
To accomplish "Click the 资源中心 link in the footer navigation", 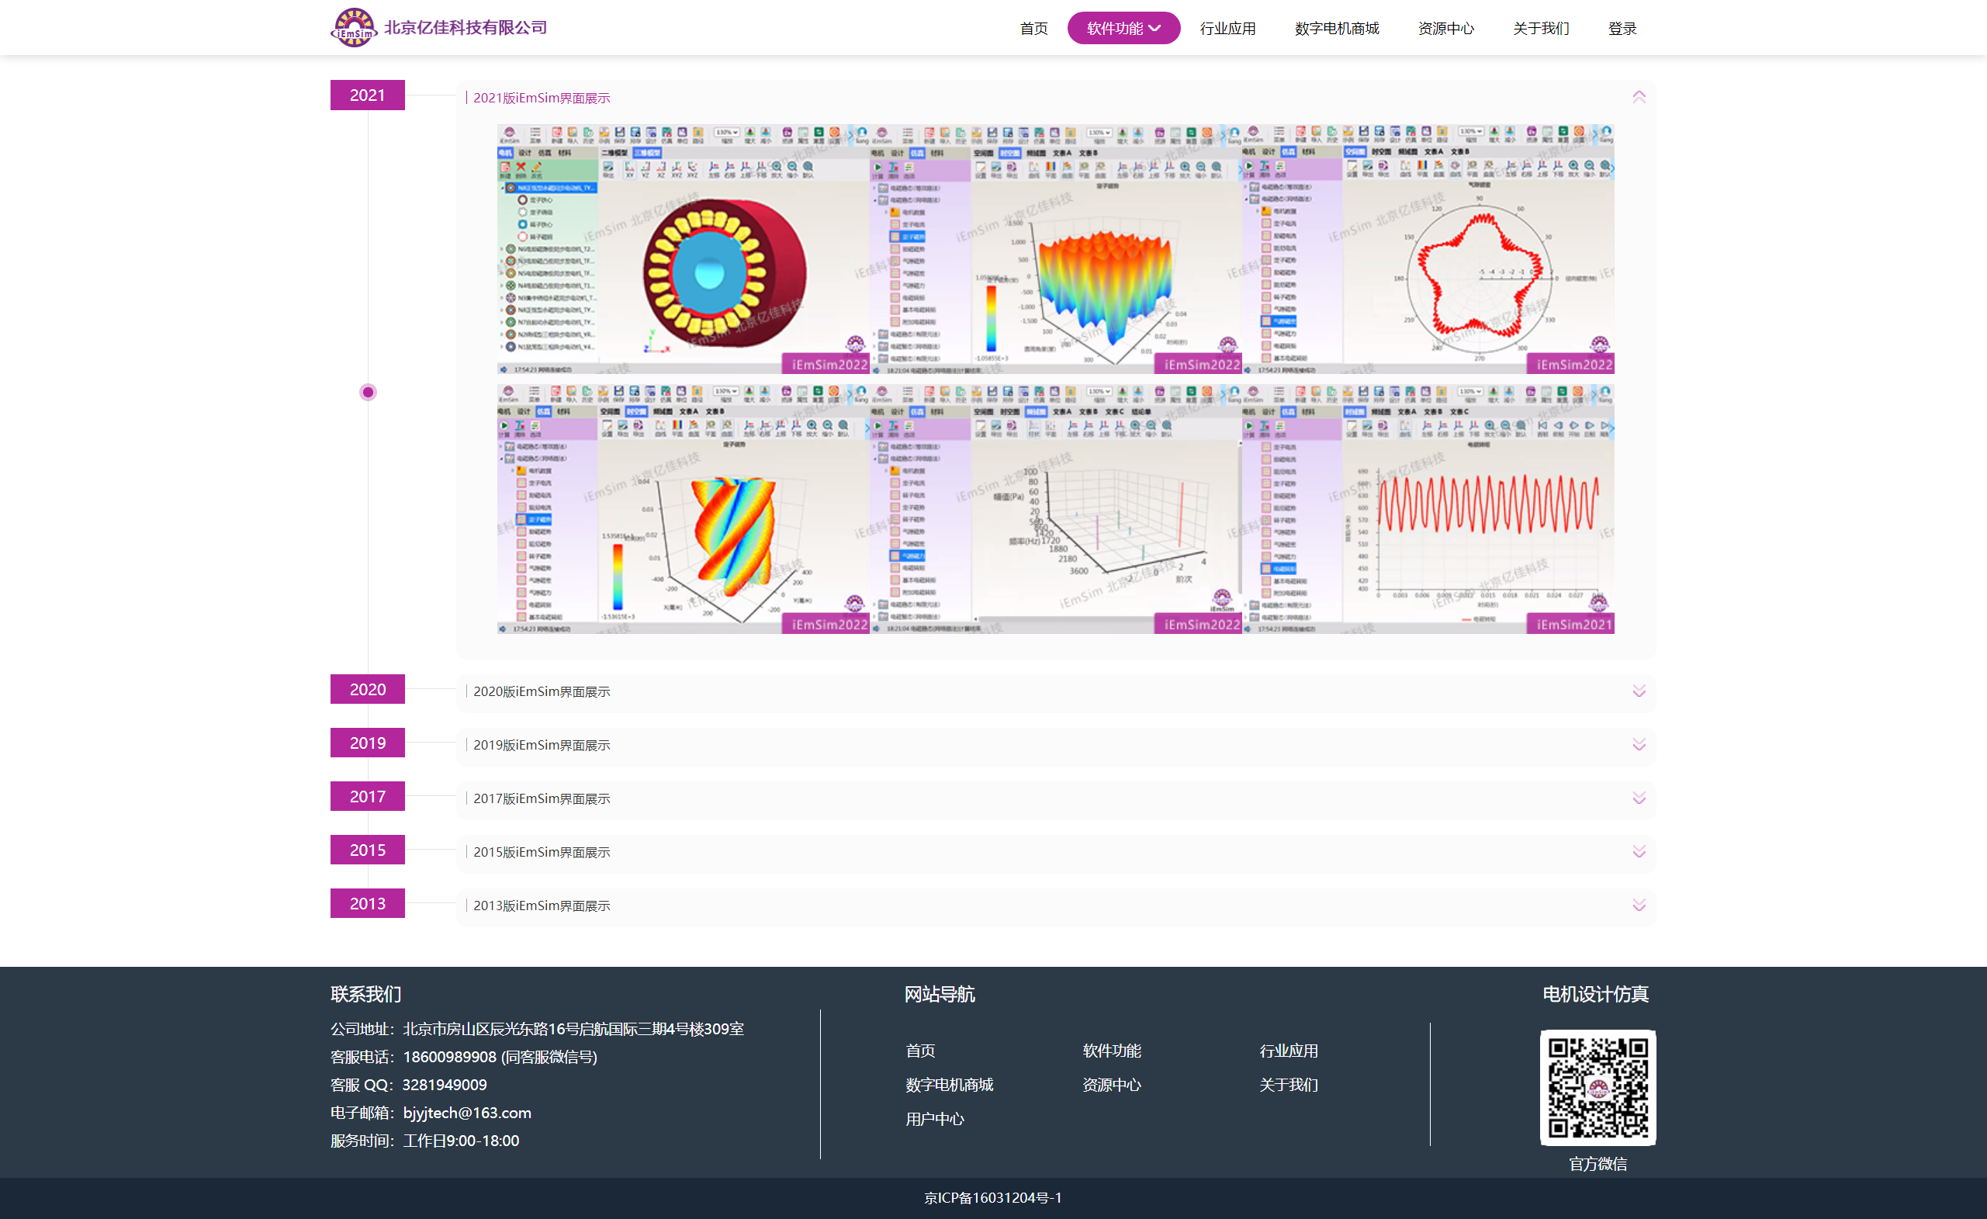I will click(1111, 1084).
